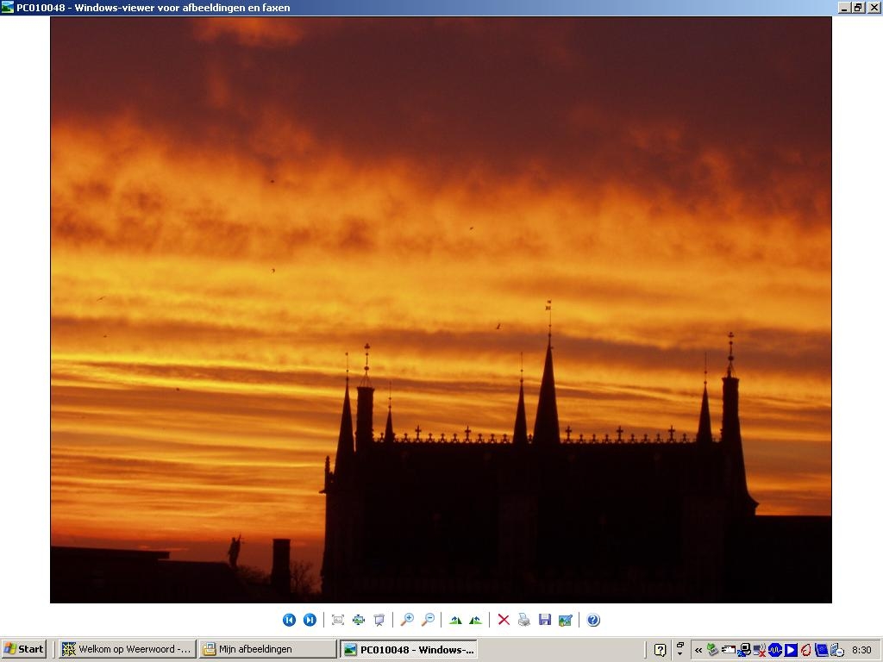Show image at actual size
The height and width of the screenshot is (662, 883).
359,620
